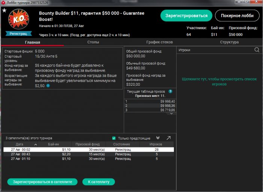This screenshot has height=192, width=263.
Task: Click players count '28' cell
Action: tap(157, 150)
